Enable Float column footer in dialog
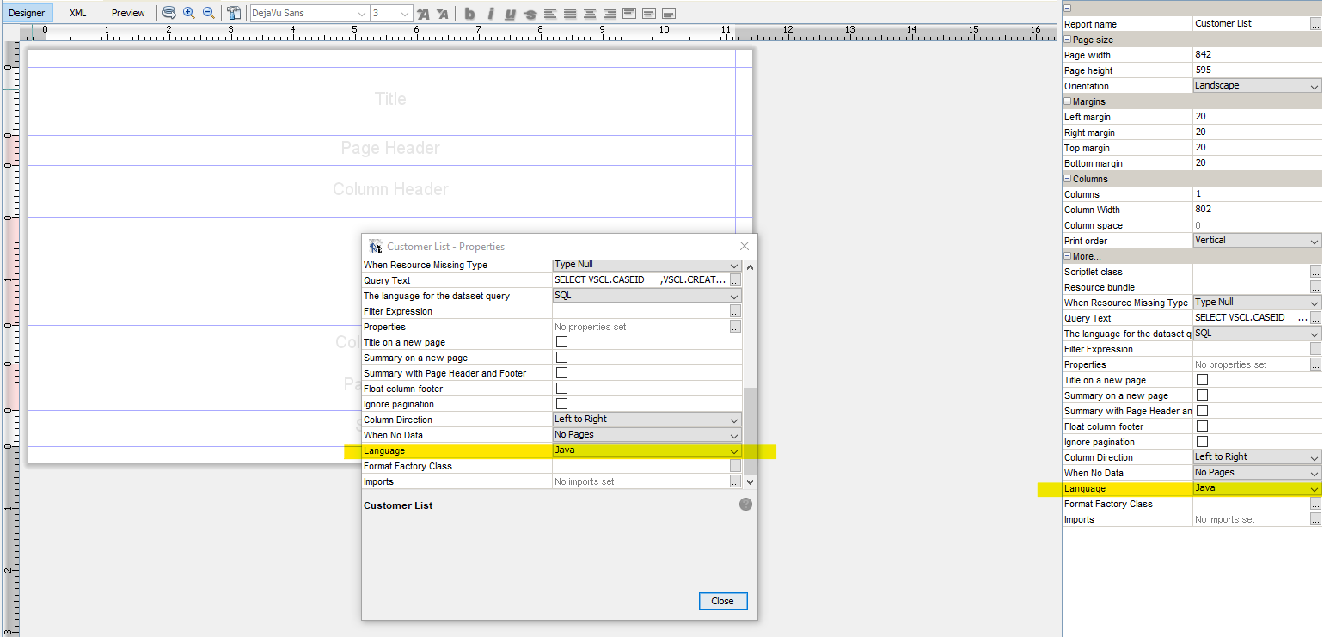The height and width of the screenshot is (637, 1342). 562,389
